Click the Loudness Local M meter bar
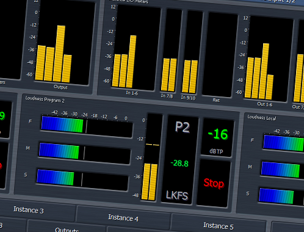304x232 pixels. [283, 170]
